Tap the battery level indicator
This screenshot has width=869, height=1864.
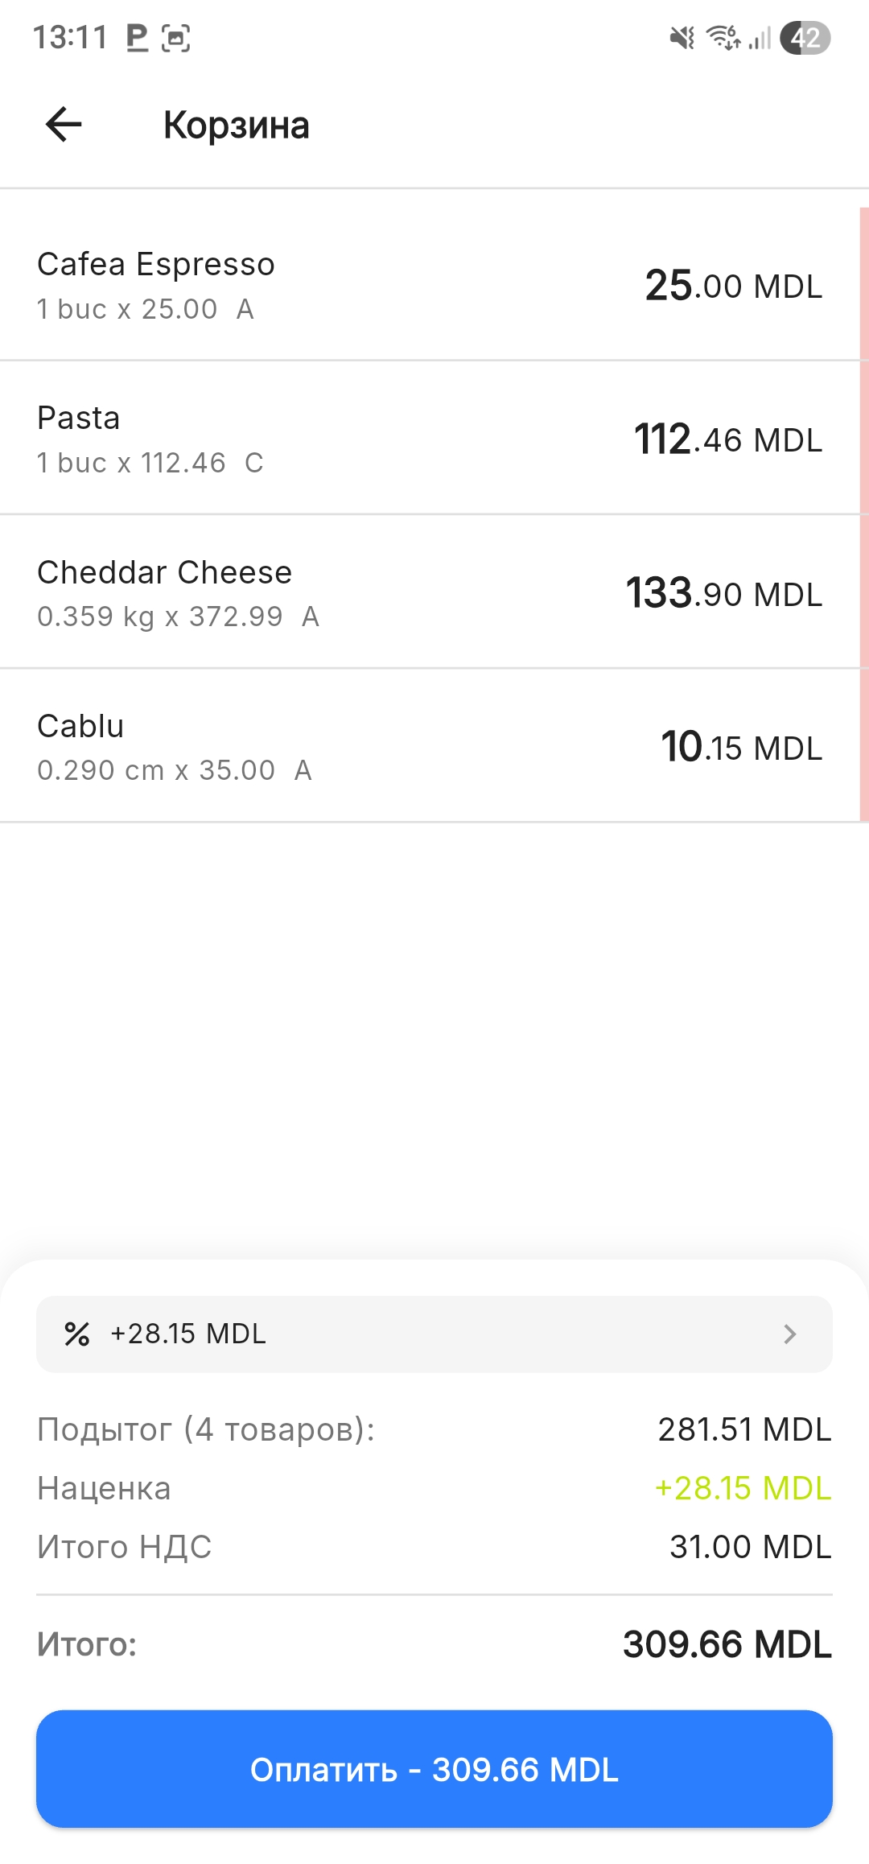(x=805, y=38)
